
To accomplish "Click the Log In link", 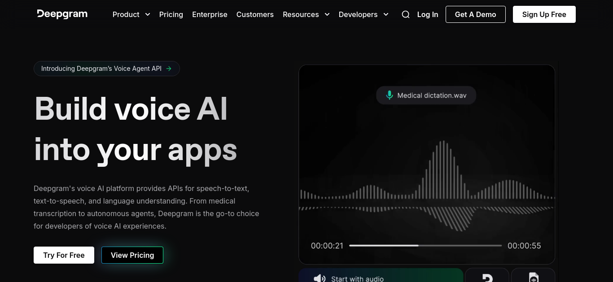I will click(428, 14).
